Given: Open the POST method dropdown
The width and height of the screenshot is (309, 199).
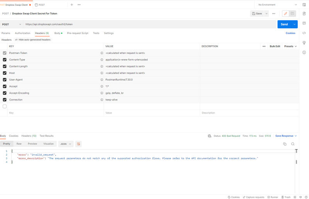Looking at the screenshot, I should (x=12, y=24).
